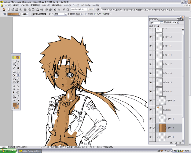Select the Eyedropper tool
This screenshot has width=191, height=153.
tap(18, 96)
